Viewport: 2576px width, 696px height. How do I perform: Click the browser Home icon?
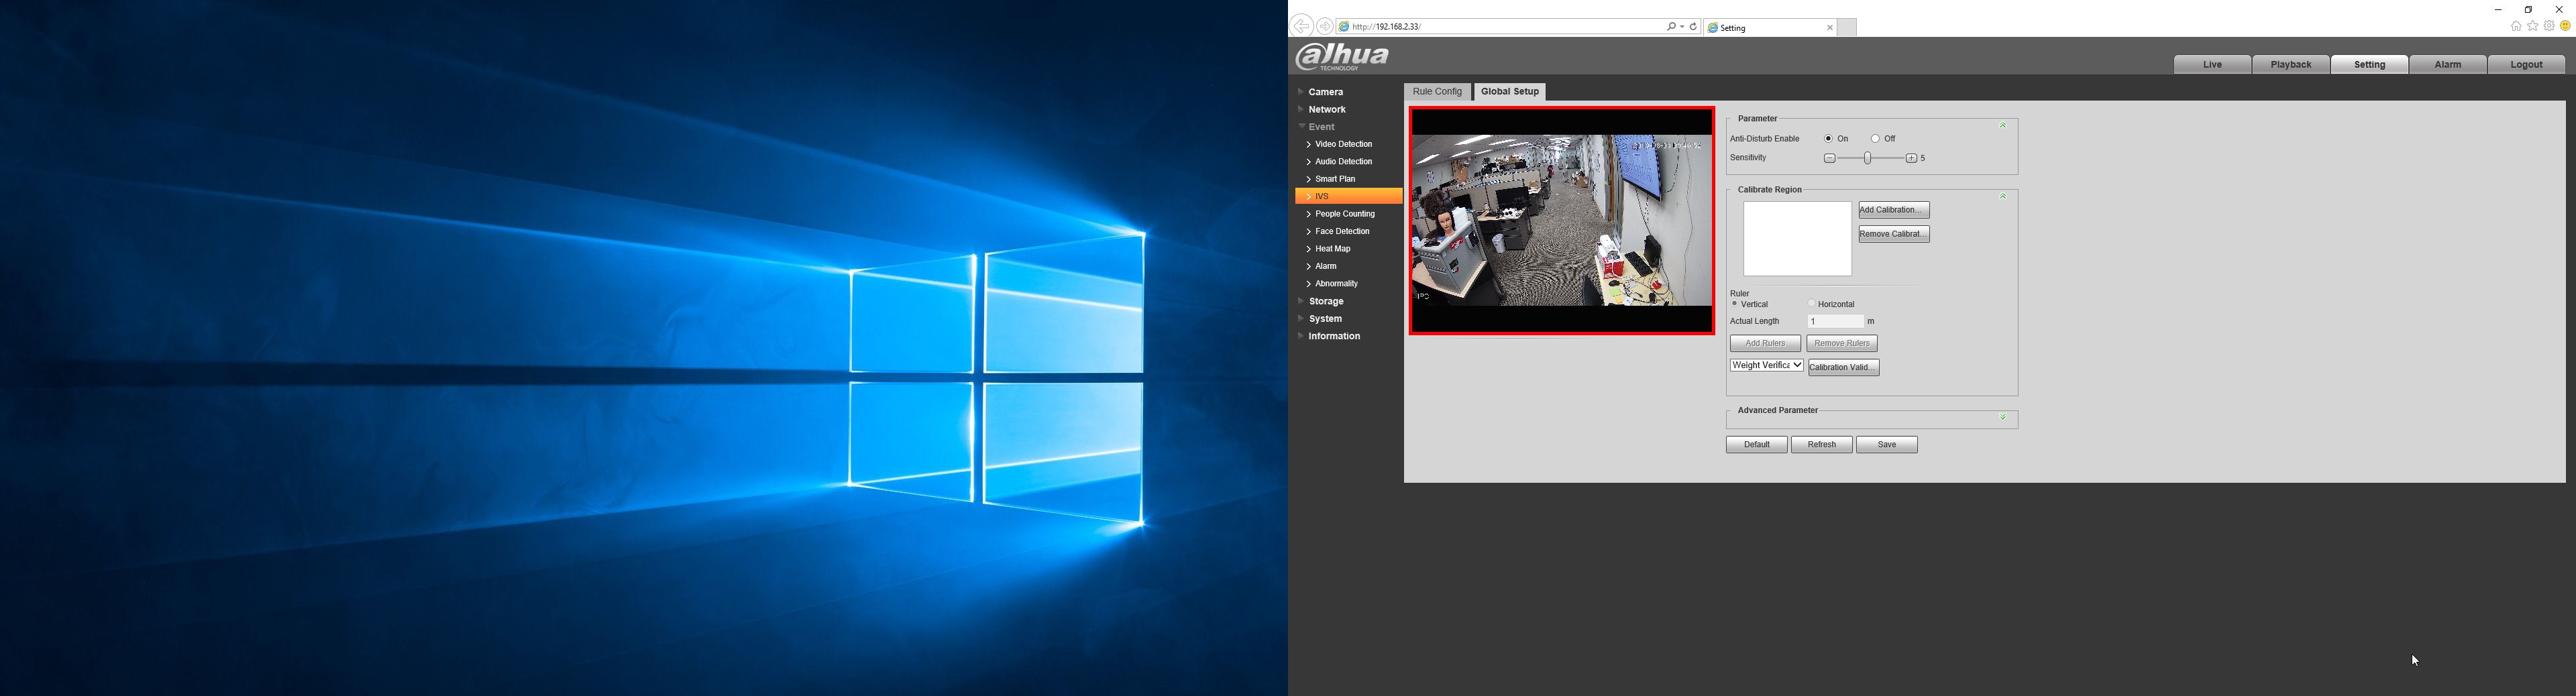pyautogui.click(x=2516, y=27)
